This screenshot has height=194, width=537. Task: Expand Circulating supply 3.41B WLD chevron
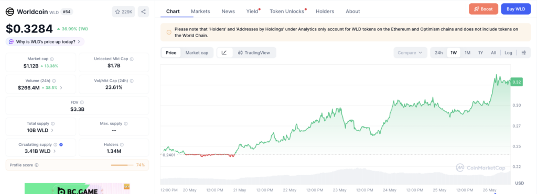(55, 151)
